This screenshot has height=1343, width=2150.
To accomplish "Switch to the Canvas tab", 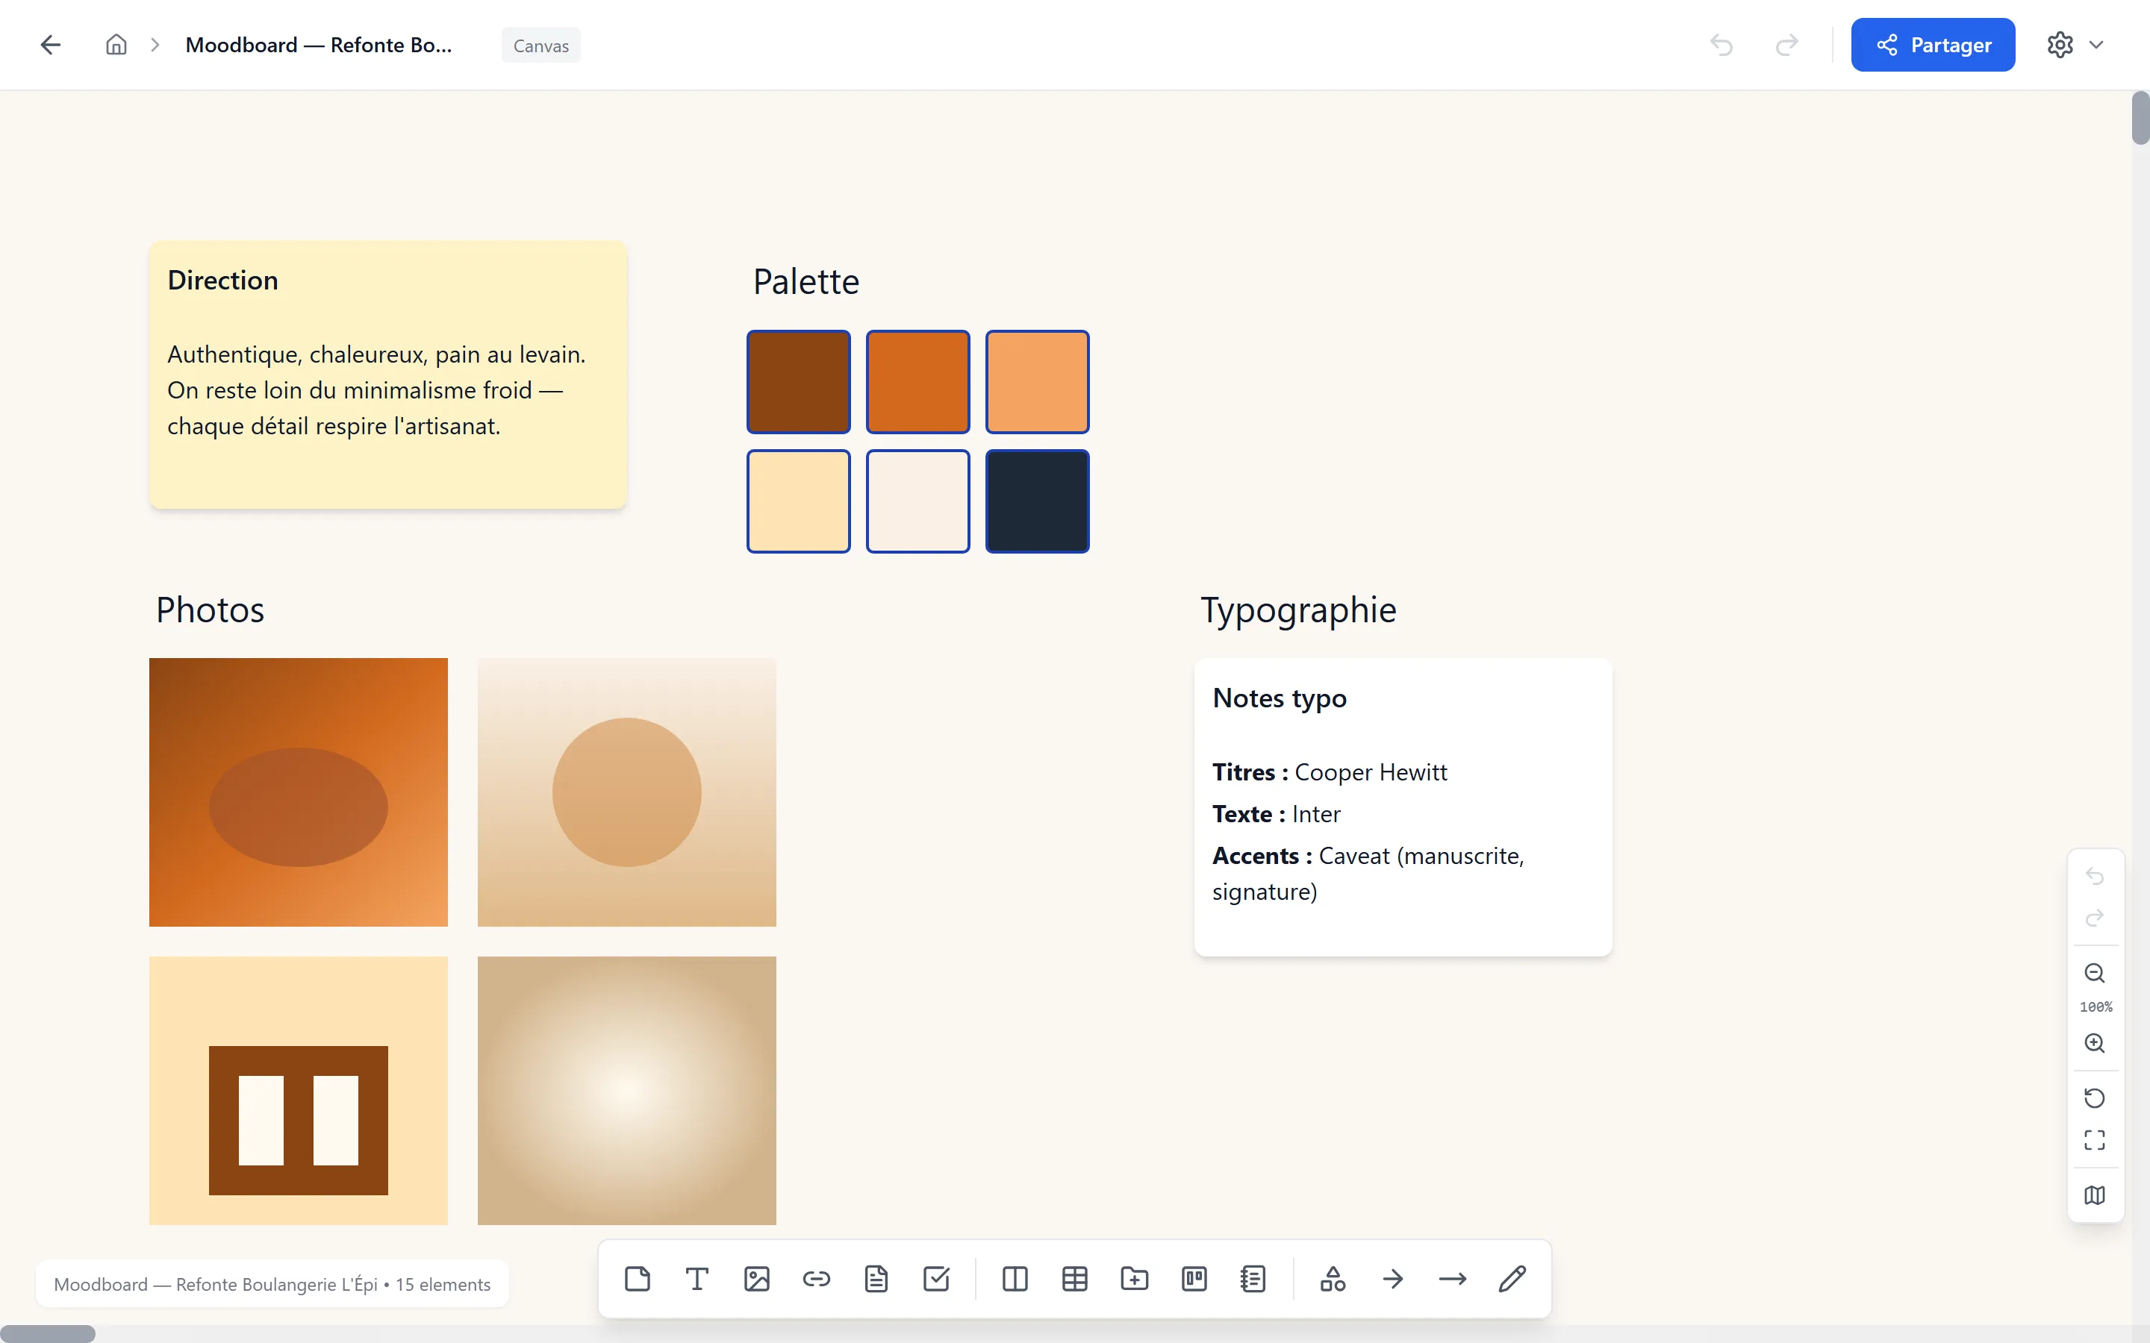I will coord(541,46).
